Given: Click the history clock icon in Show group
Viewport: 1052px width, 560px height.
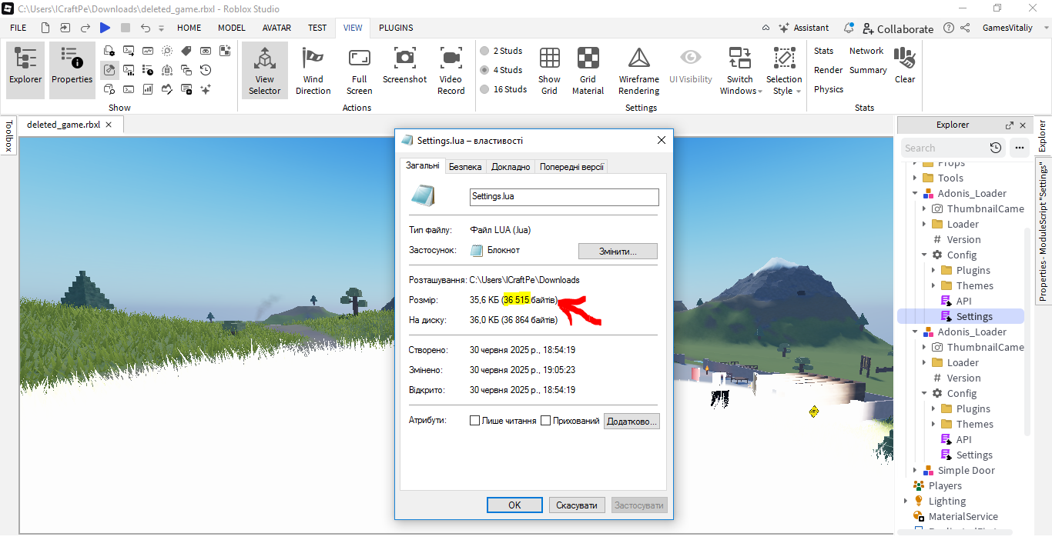Looking at the screenshot, I should point(206,70).
